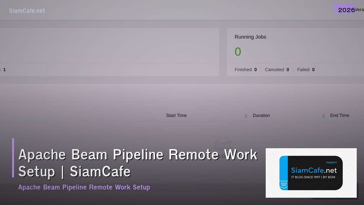Open the SiamCafe.net home link in the header
Screen dimensions: 364x205
27,11
